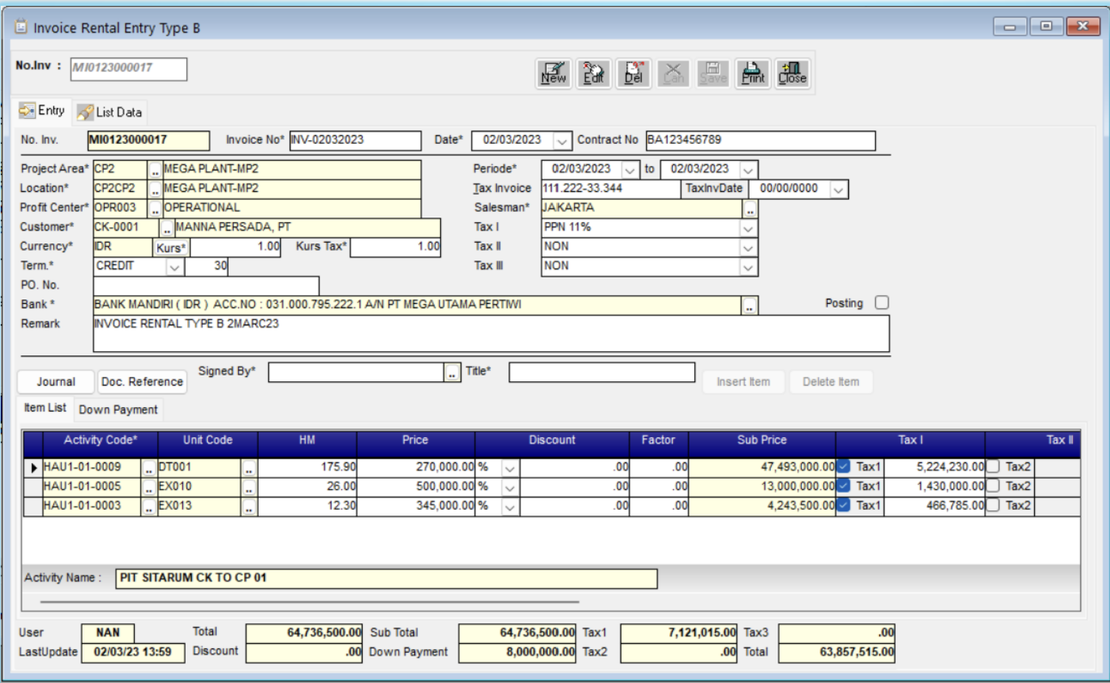Click the Activity Code column header
Screen dimensions: 1110x683
100,440
